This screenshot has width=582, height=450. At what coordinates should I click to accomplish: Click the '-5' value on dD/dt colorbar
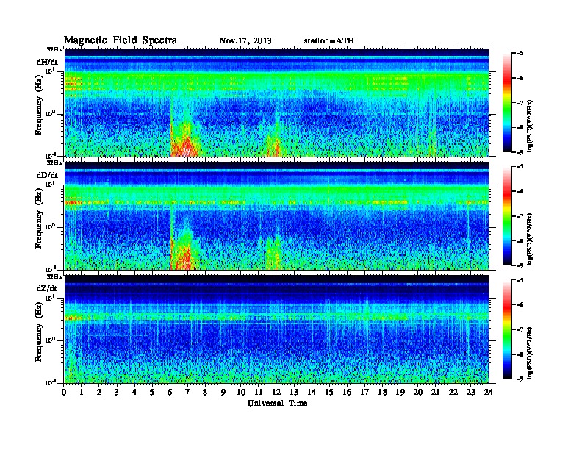coord(520,167)
